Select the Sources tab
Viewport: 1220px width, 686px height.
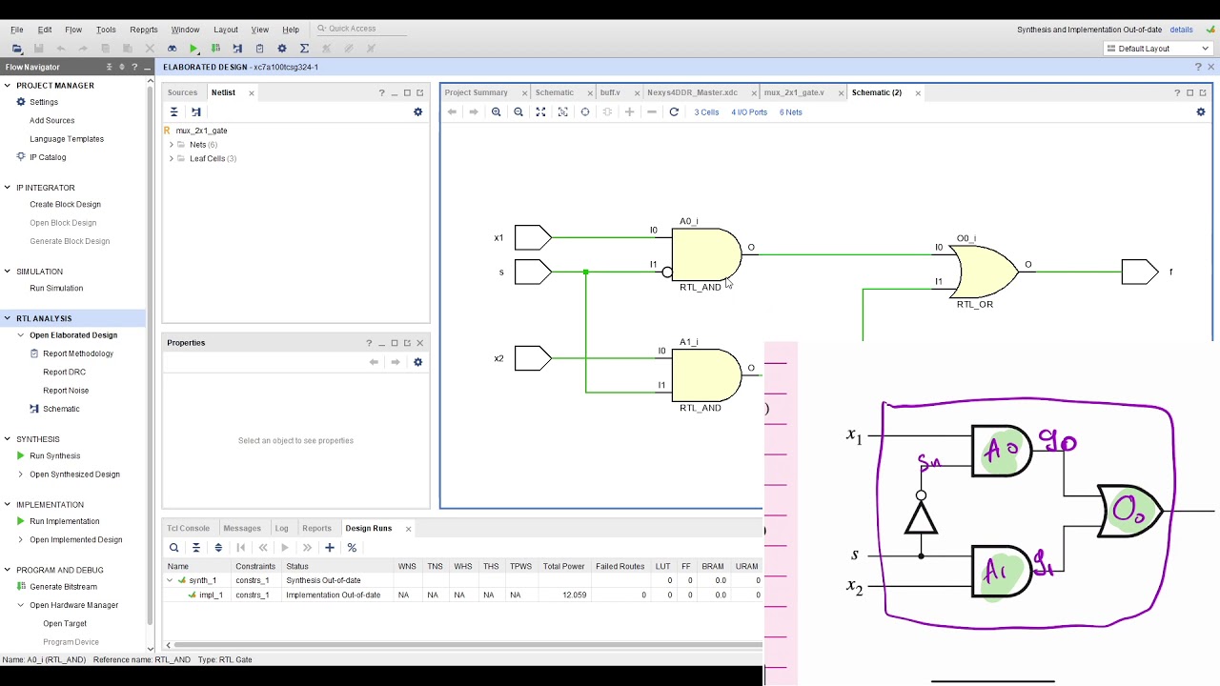point(182,92)
